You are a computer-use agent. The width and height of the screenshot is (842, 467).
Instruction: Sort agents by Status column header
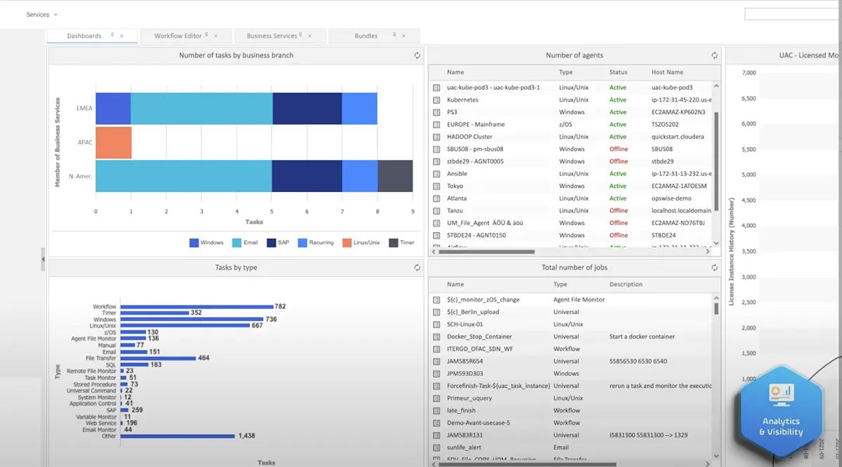(x=618, y=72)
